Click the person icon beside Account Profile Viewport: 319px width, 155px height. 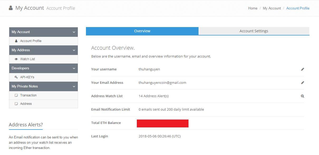[16, 41]
